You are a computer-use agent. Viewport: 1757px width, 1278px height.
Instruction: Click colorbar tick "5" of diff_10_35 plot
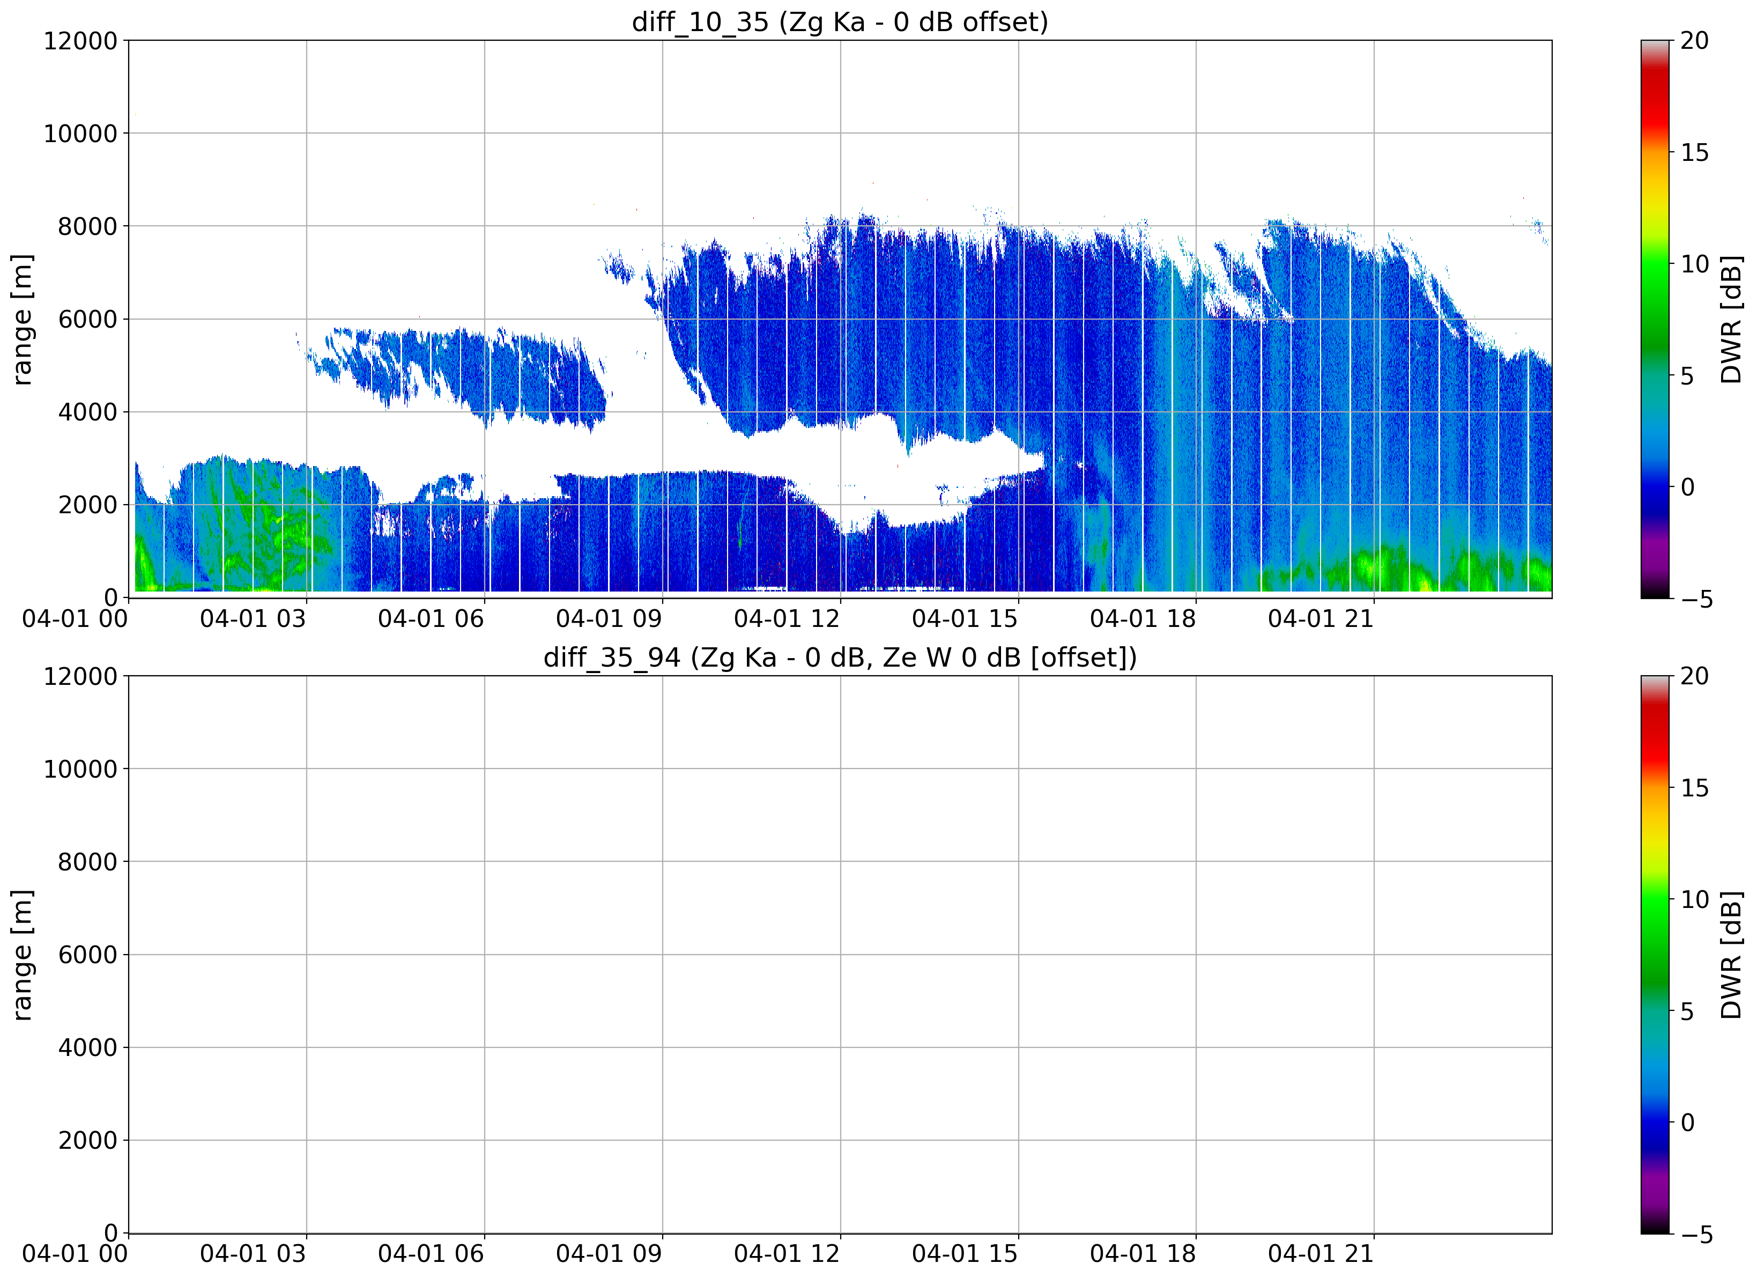(x=1688, y=376)
